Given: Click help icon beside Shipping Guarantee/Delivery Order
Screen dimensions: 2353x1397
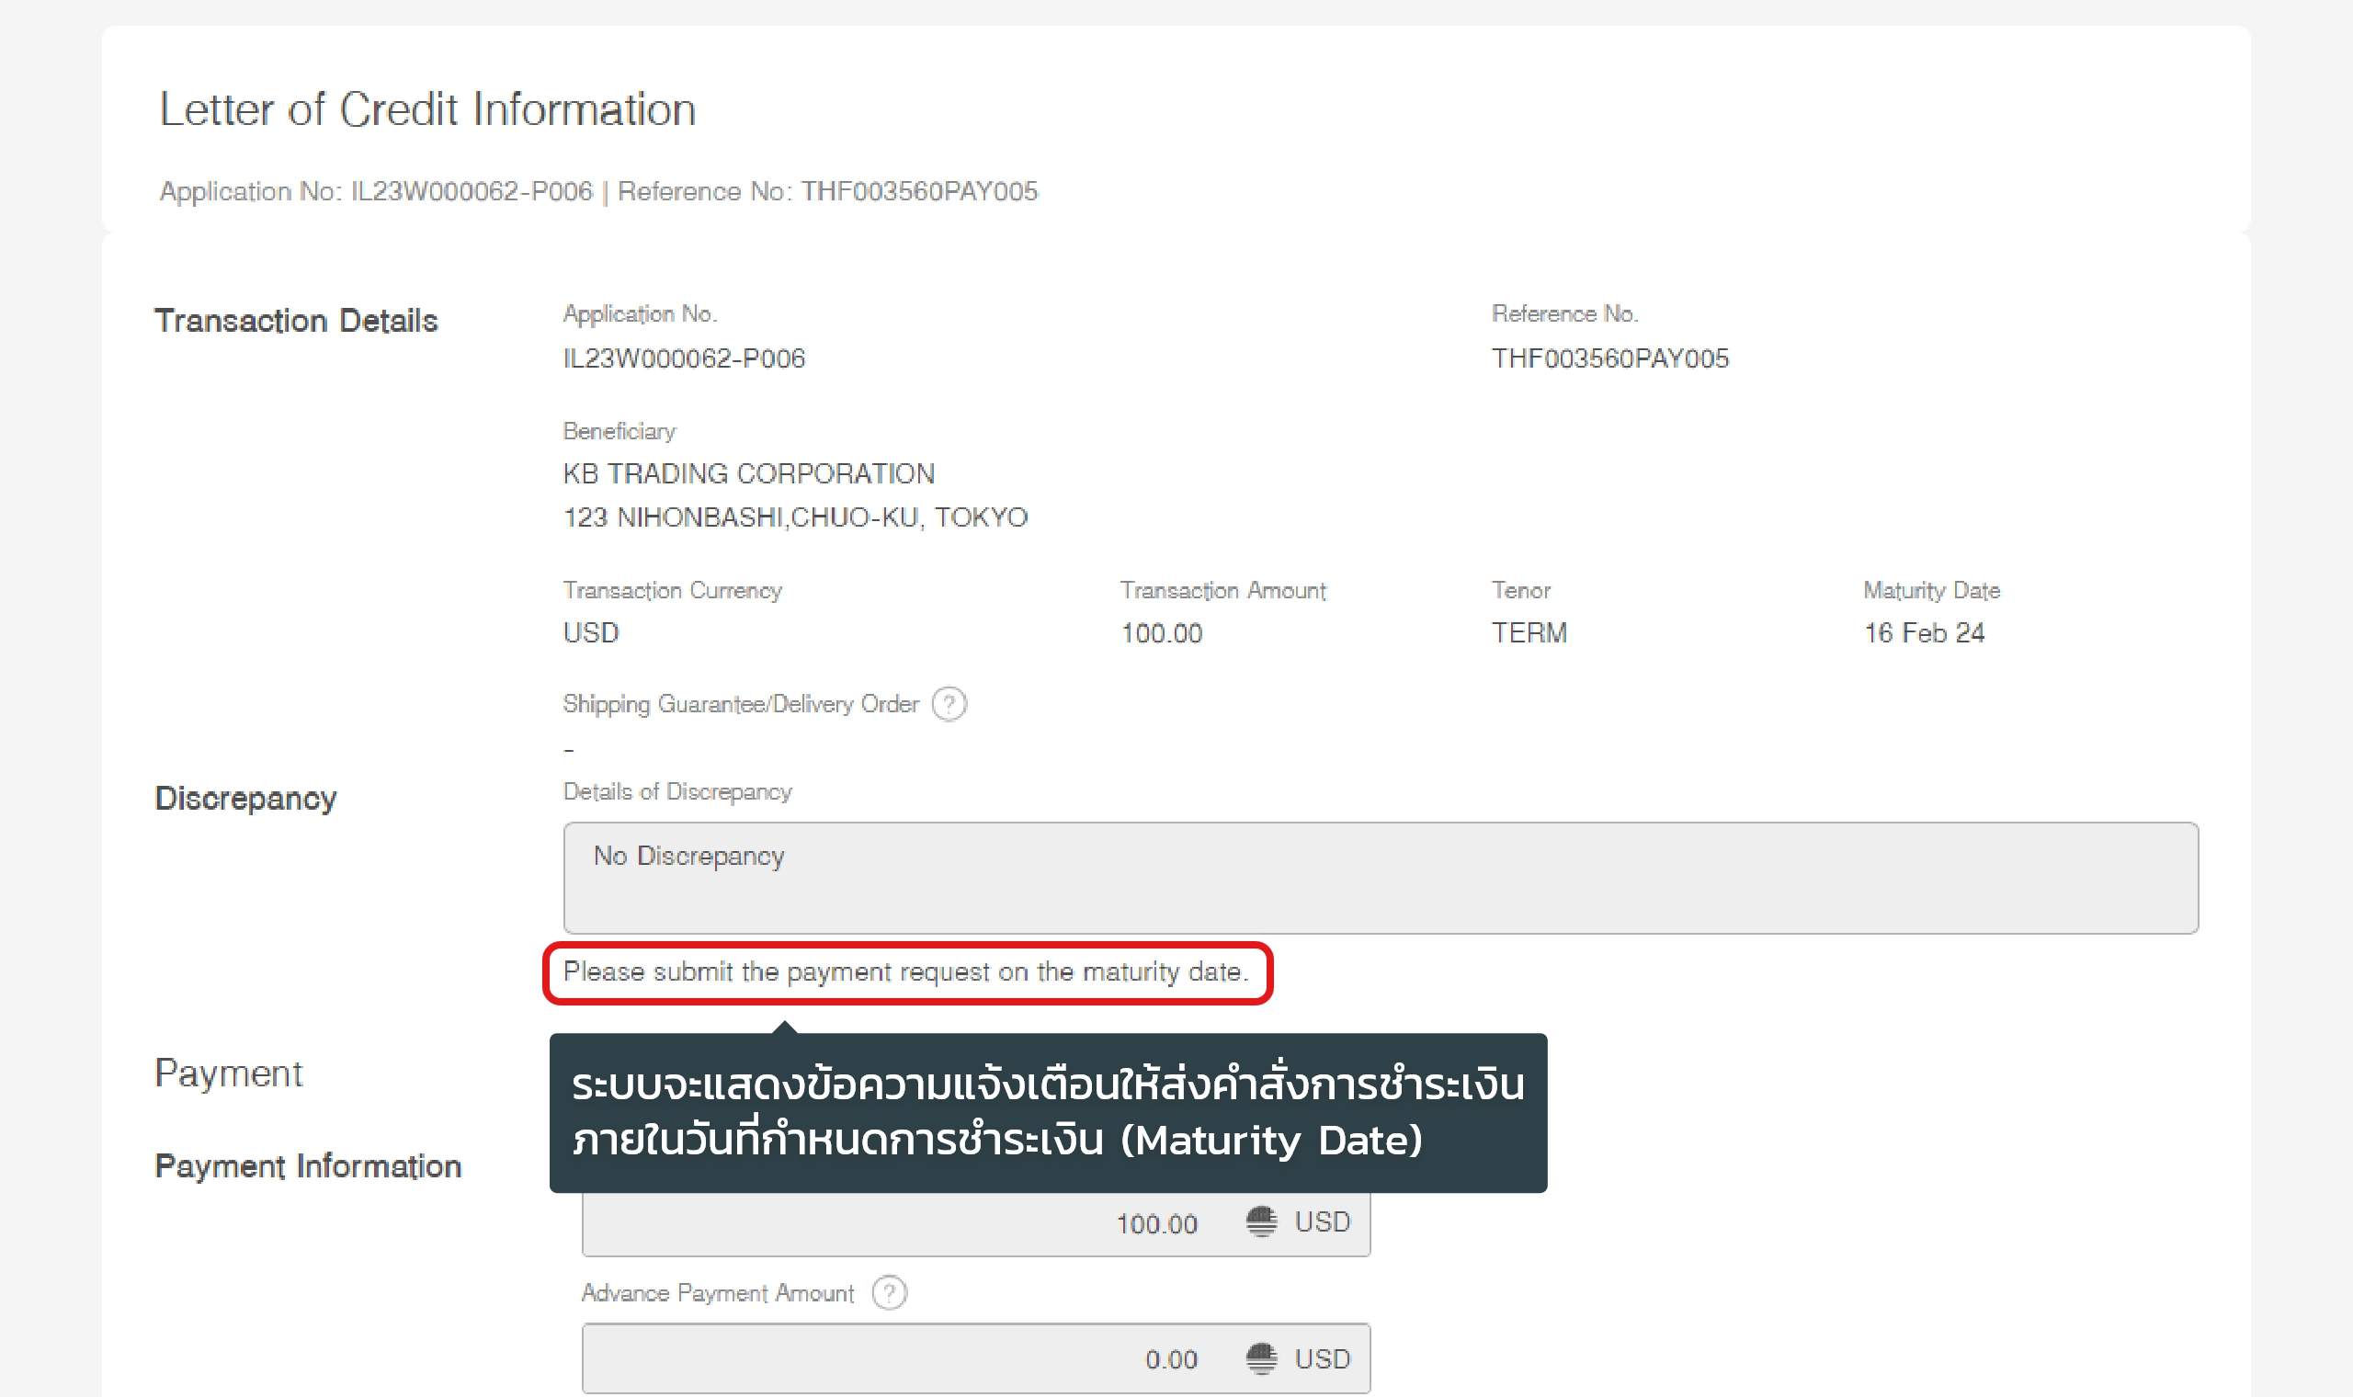Looking at the screenshot, I should click(949, 704).
